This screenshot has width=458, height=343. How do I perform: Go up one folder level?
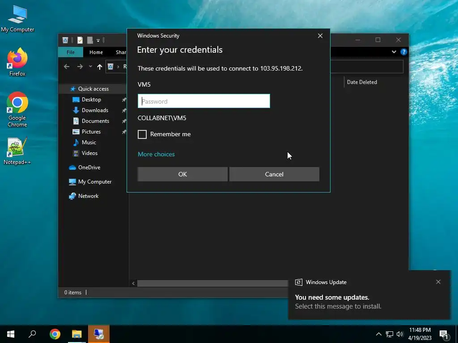100,67
